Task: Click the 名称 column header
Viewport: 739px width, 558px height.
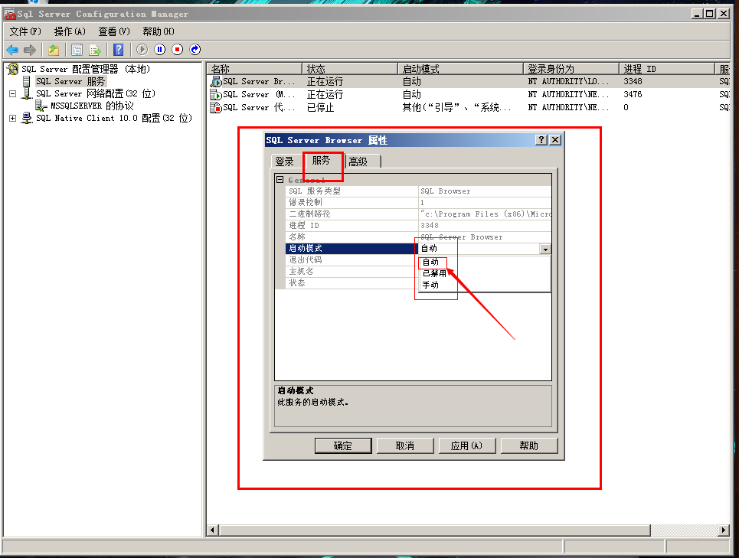Action: [254, 69]
